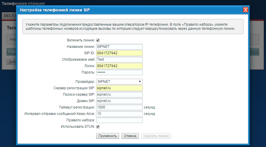The width and height of the screenshot is (266, 147).
Task: Open the 'Провайдер' SIPNET dropdown
Action: (x=119, y=82)
